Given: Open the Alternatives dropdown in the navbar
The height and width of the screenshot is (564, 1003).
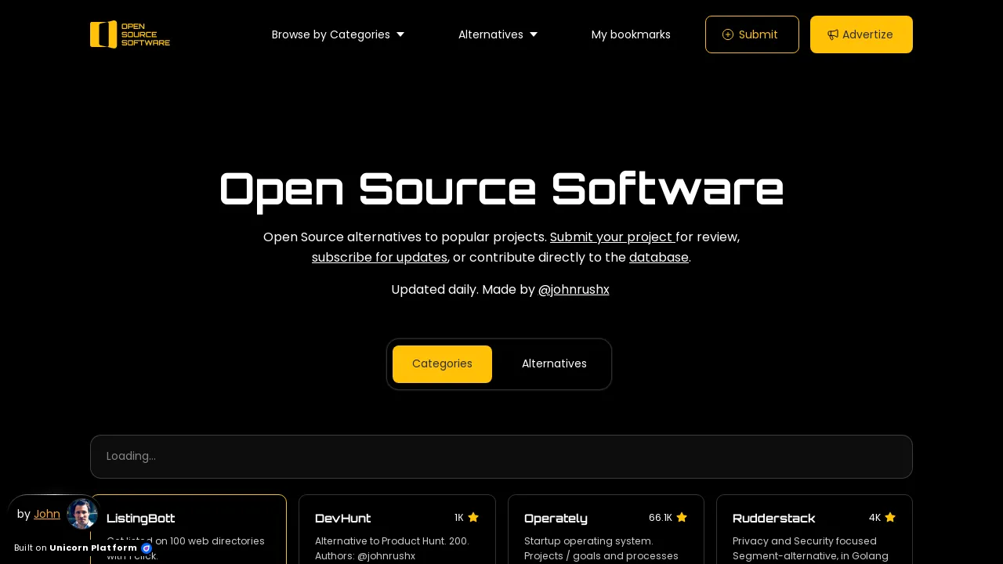Looking at the screenshot, I should [491, 34].
